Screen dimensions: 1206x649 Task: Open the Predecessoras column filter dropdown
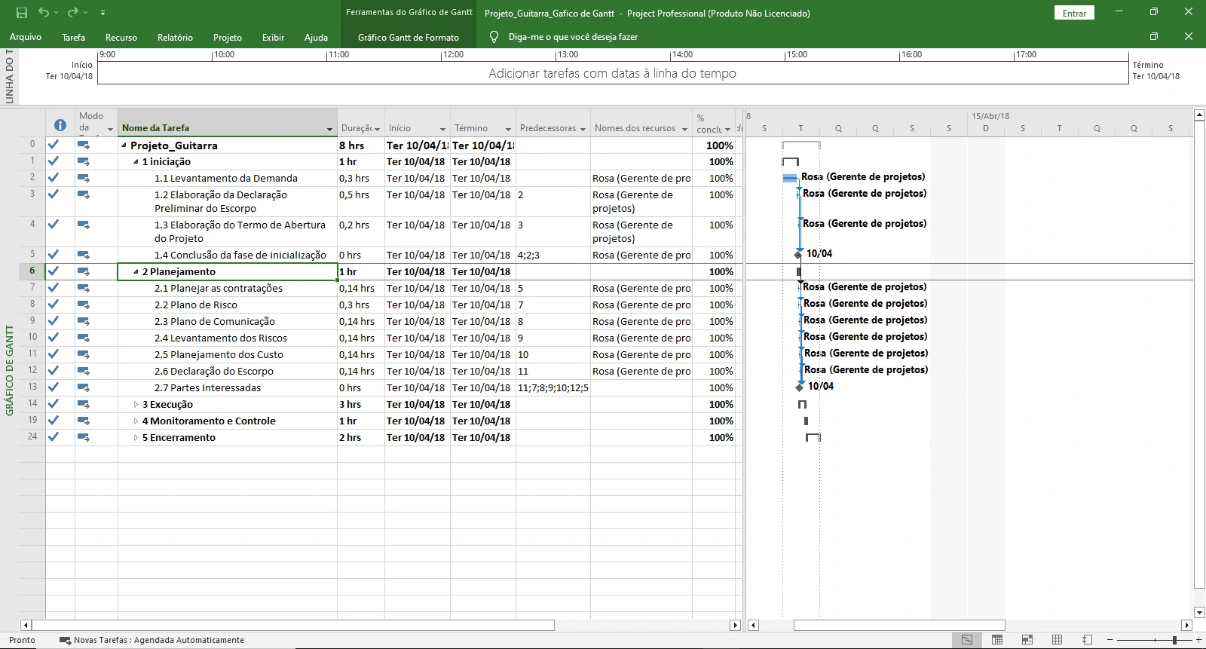(x=583, y=129)
